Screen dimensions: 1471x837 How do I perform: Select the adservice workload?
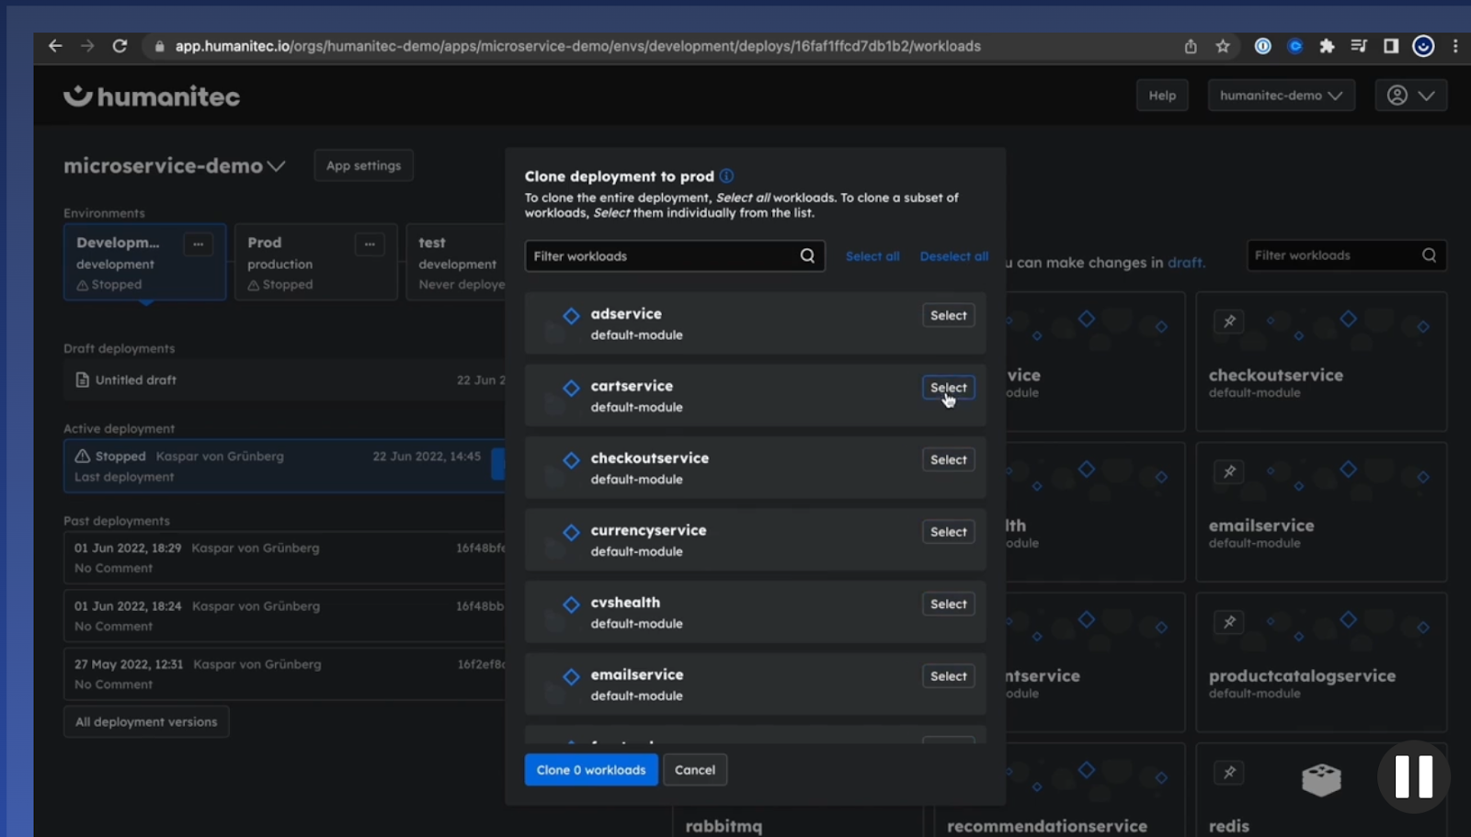pos(948,315)
